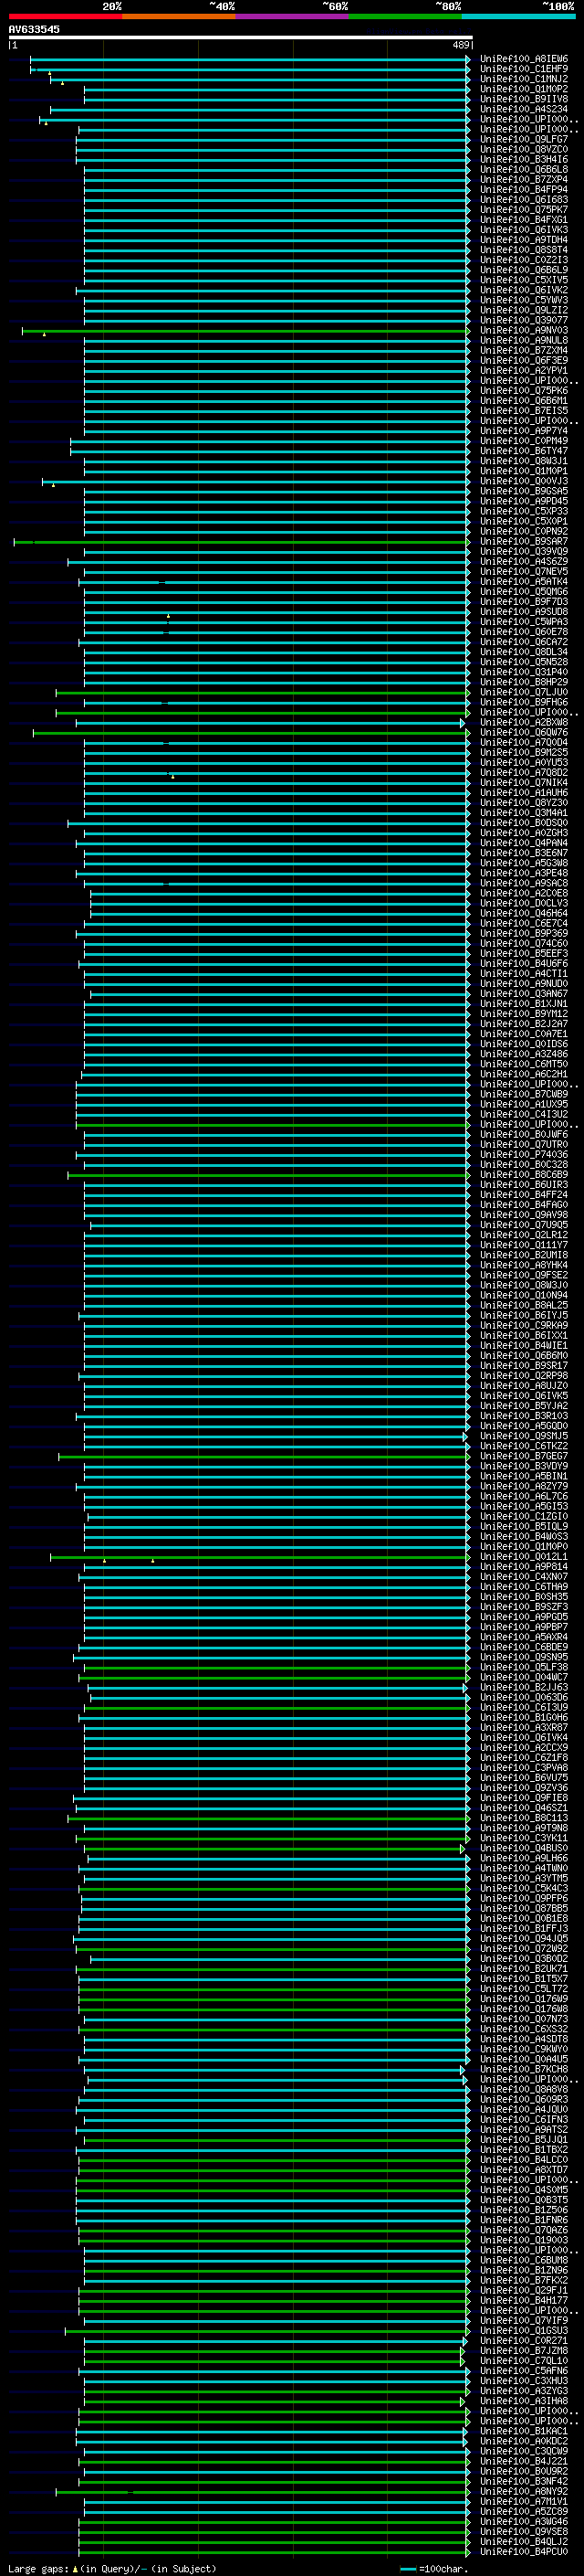Viewport: 584px width, 2576px height.
Task: Click the UniRef100_Q8W3J1 label
Action: (x=524, y=461)
